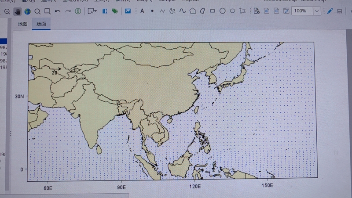
Task: Expand the select features tool dropdown
Action: [x=96, y=11]
